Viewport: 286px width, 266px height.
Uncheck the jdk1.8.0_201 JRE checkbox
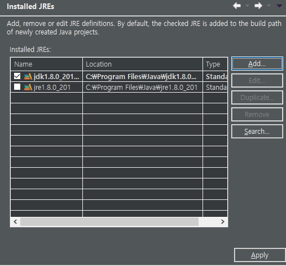pyautogui.click(x=17, y=76)
